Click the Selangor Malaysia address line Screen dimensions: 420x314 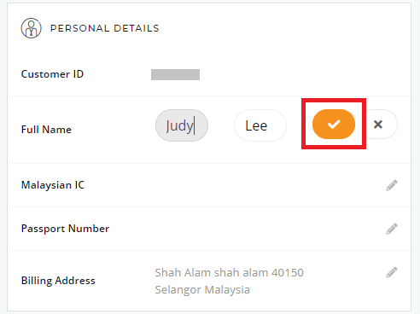click(202, 290)
